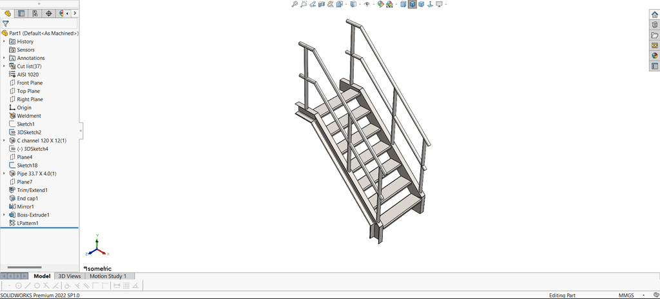Click SOLIDWORKS Resources home icon in task pane
This screenshot has width=660, height=299.
(x=655, y=15)
